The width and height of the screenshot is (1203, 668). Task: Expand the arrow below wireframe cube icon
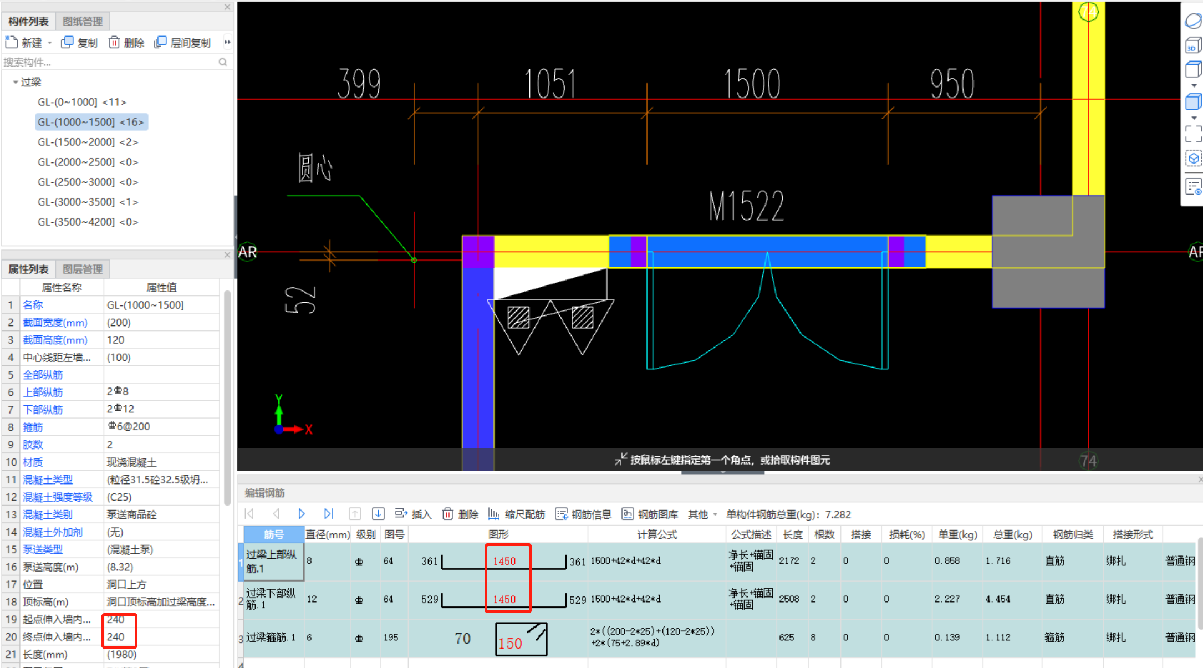click(x=1194, y=86)
